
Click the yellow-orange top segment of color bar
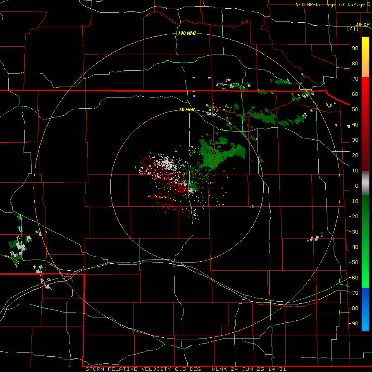click(365, 57)
